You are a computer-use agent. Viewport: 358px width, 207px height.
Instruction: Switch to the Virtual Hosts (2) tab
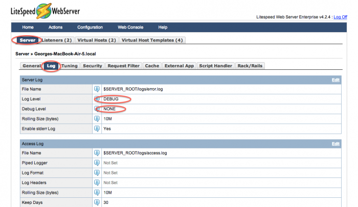(x=97, y=40)
